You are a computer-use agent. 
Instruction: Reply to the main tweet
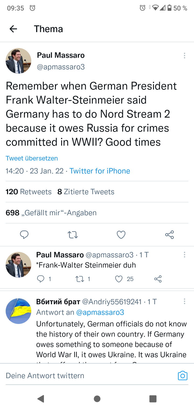[x=24, y=235]
